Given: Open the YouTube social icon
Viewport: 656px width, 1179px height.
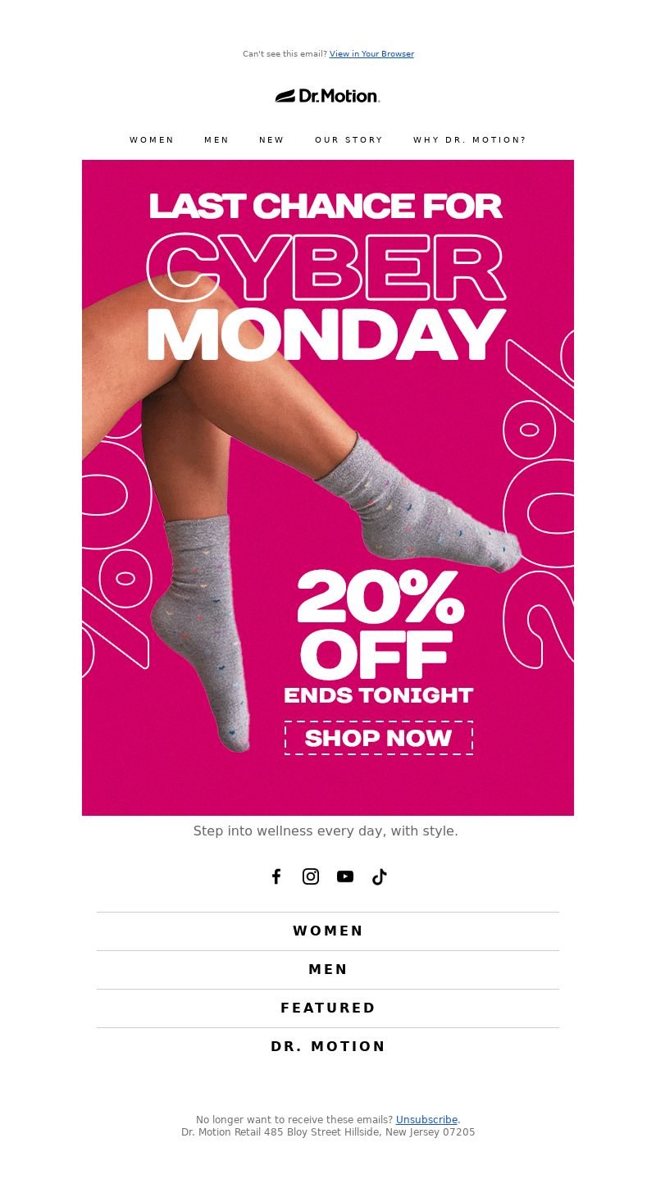Looking at the screenshot, I should point(345,876).
